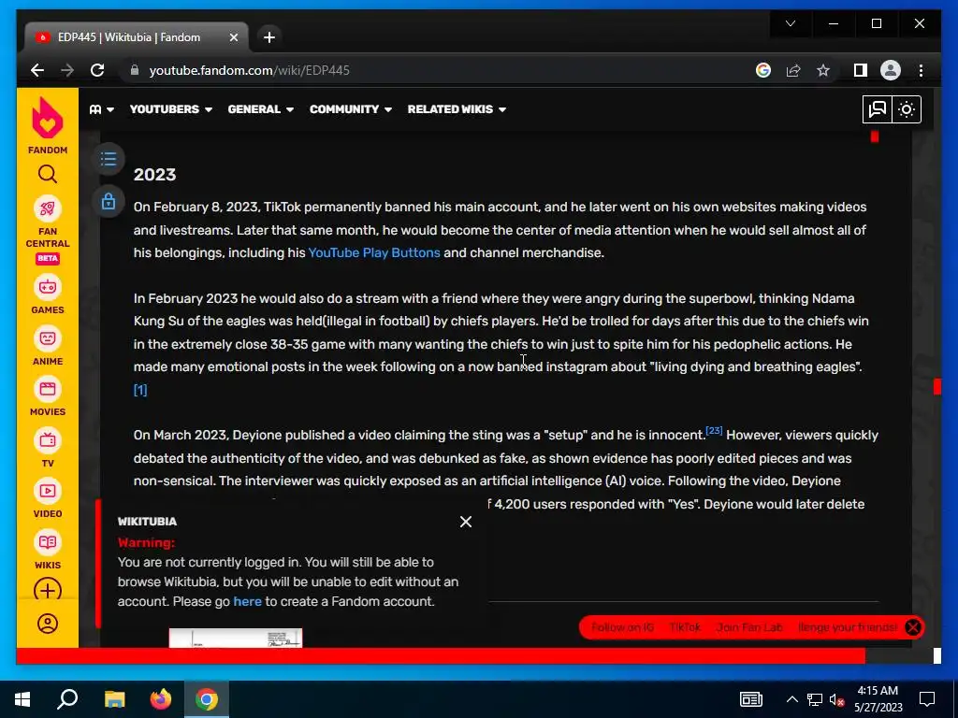Open Wikis in the Fandom sidebar
Viewport: 958px width, 718px height.
click(48, 551)
